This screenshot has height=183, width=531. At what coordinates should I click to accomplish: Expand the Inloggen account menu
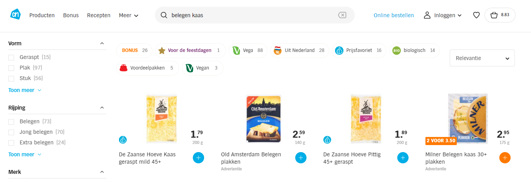click(443, 15)
